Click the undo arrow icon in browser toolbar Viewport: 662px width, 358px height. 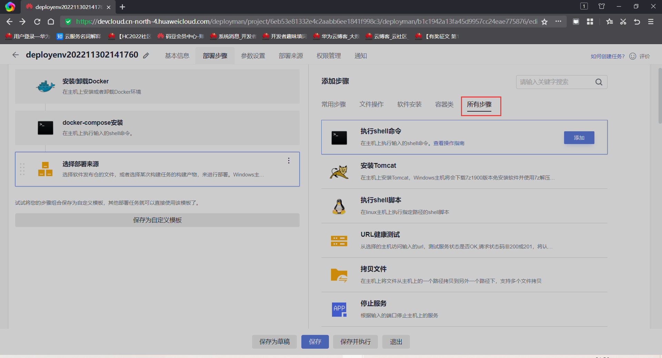(637, 22)
